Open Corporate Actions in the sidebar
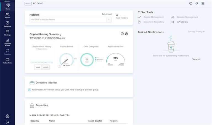Image resolution: width=212 pixels, height=125 pixels. [7, 42]
